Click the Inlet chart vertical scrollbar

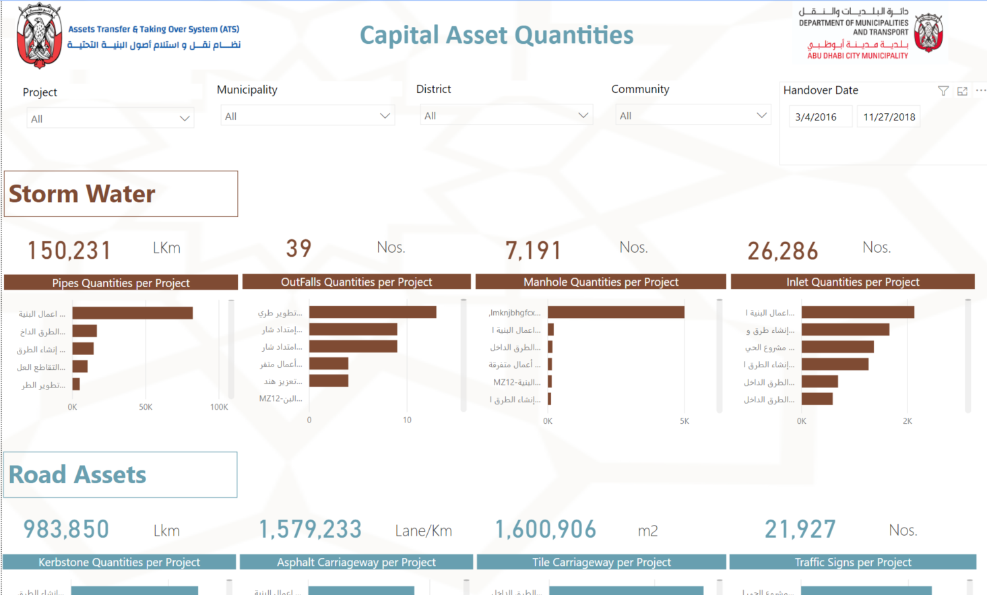[968, 355]
